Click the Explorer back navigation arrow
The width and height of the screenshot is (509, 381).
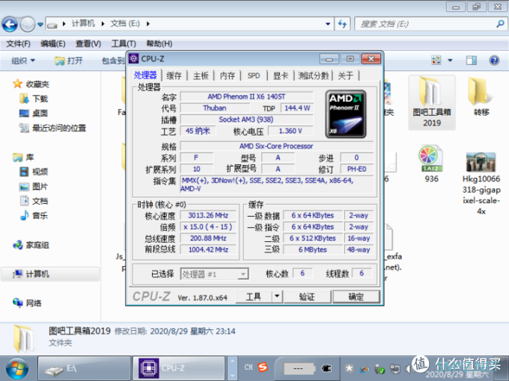click(x=10, y=24)
